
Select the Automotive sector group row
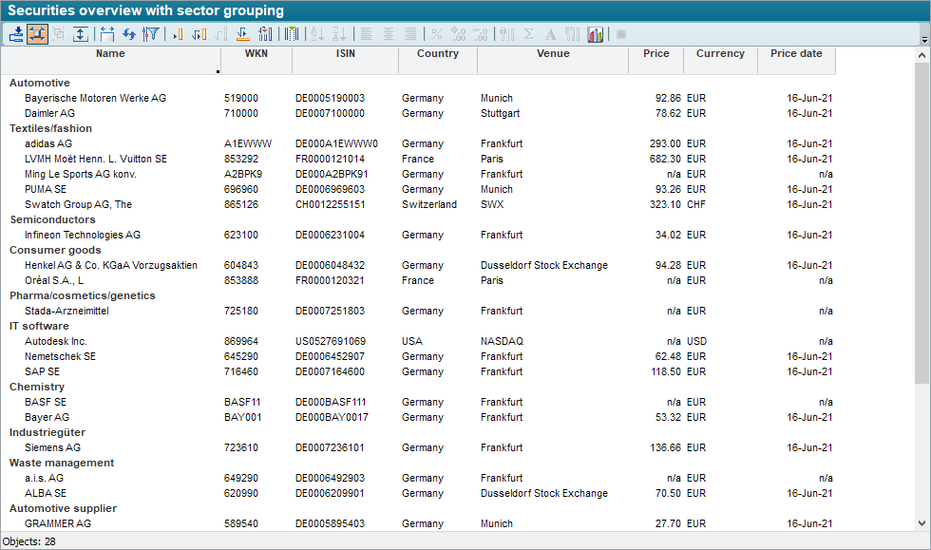39,83
